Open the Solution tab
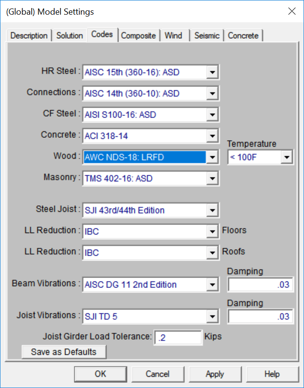304x388 pixels. pyautogui.click(x=69, y=35)
